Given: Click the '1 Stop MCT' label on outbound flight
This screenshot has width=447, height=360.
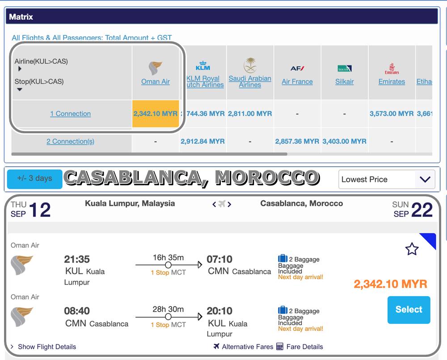Looking at the screenshot, I should click(x=168, y=272).
